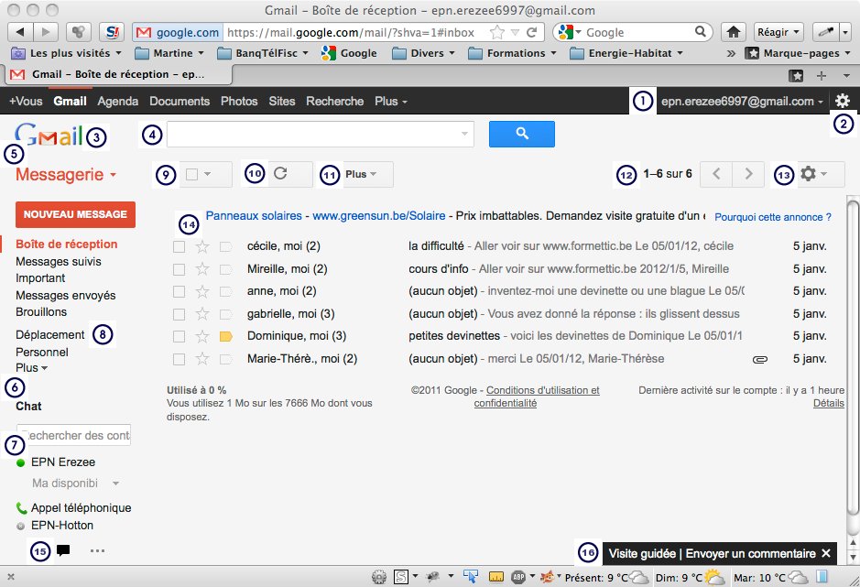860x587 pixels.
Task: Click the Home icon in browser toolbar
Action: (x=734, y=32)
